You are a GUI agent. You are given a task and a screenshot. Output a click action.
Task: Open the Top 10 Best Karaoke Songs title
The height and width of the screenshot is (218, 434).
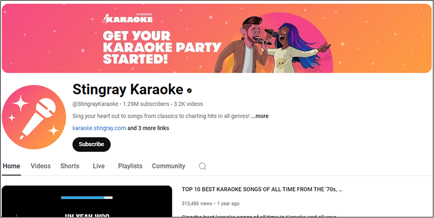(x=262, y=189)
